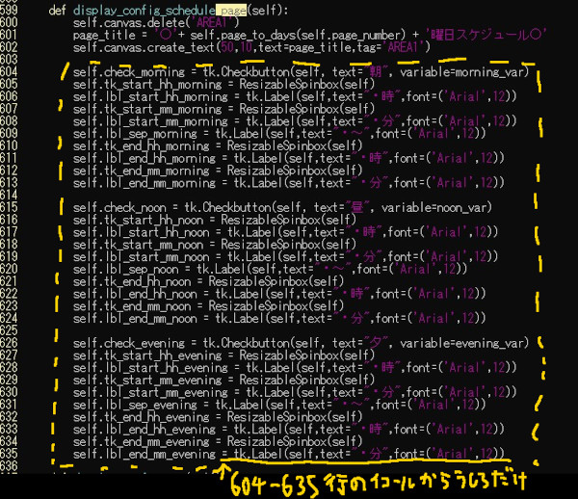Click 'self.tk_start_hh_morning' on line 605
Viewport: 578px width, 499px height.
[x=147, y=85]
